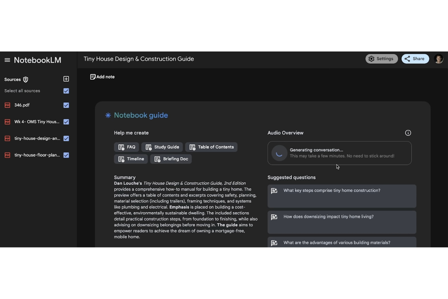This screenshot has width=448, height=299.
Task: Generate a Study Guide
Action: [x=162, y=147]
